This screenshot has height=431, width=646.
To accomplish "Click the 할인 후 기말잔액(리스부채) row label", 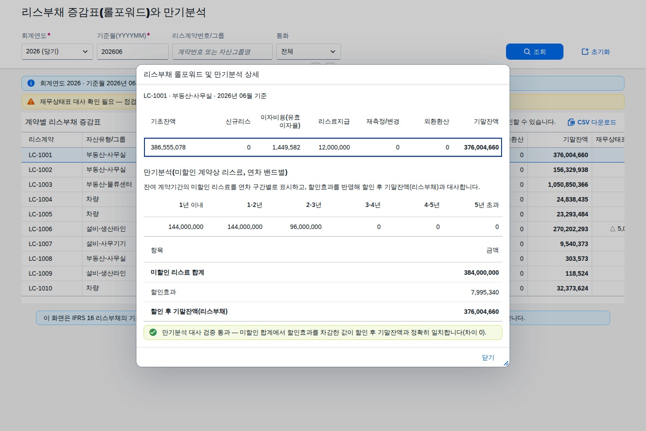I will tap(189, 312).
